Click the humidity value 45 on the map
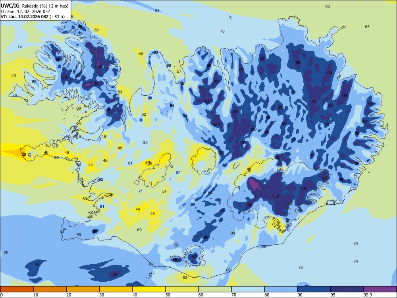This screenshot has width=397, height=298. [x=120, y=148]
